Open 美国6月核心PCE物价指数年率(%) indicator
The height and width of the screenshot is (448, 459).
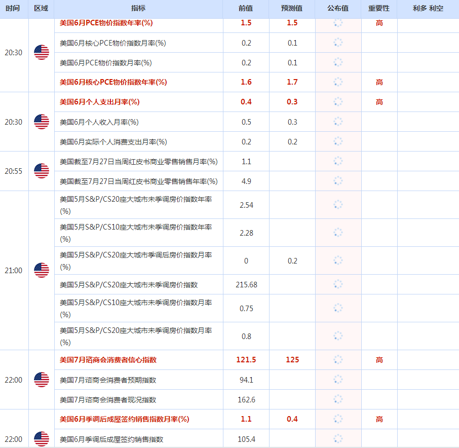(113, 82)
